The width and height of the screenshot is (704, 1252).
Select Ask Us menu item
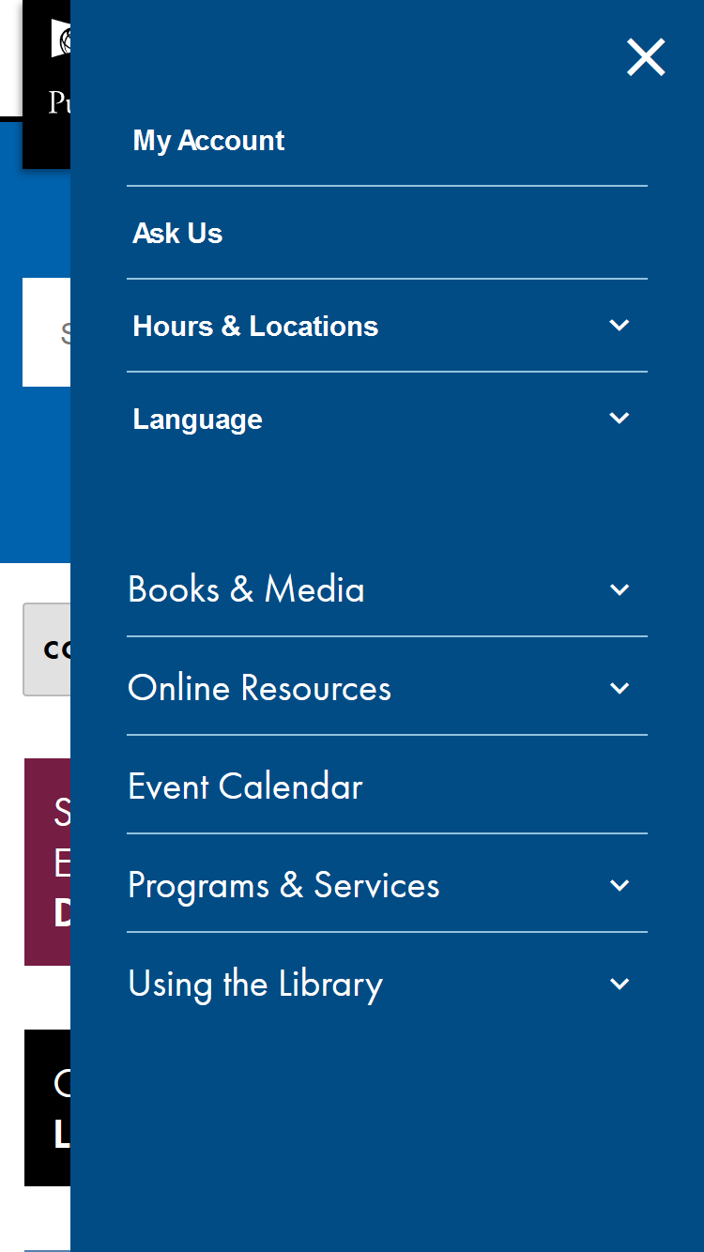coord(177,234)
